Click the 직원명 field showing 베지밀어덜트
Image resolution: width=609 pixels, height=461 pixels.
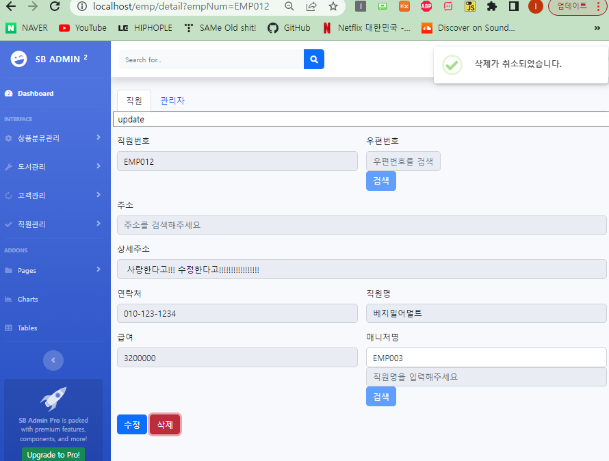click(x=487, y=313)
